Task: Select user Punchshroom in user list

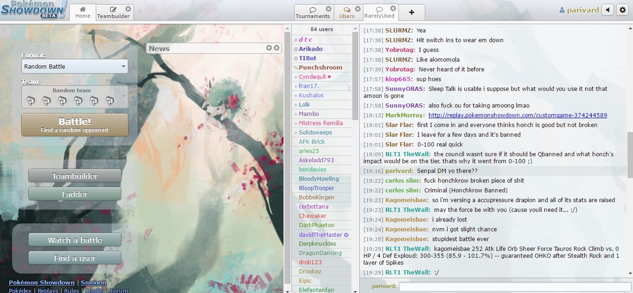Action: click(322, 67)
